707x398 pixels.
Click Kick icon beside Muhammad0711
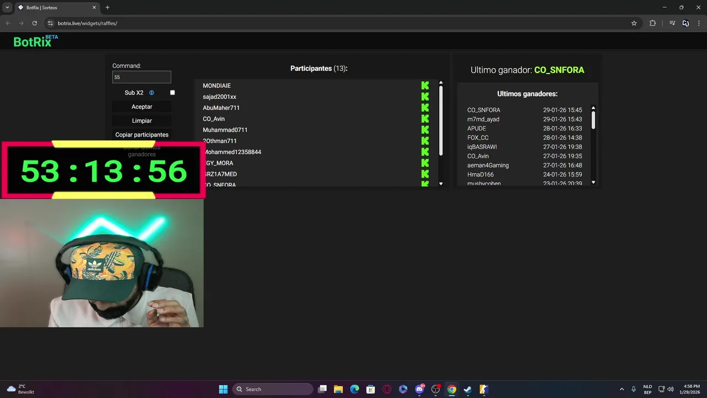click(425, 130)
